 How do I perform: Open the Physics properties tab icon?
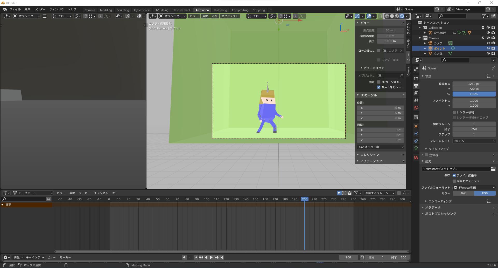click(x=416, y=134)
